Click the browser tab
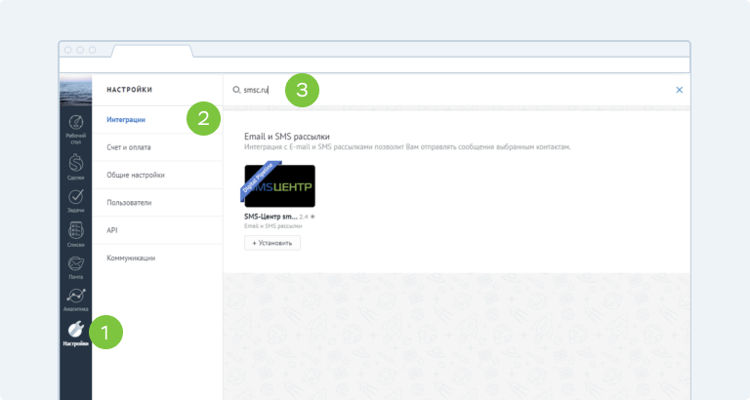This screenshot has height=400, width=750. [x=152, y=51]
